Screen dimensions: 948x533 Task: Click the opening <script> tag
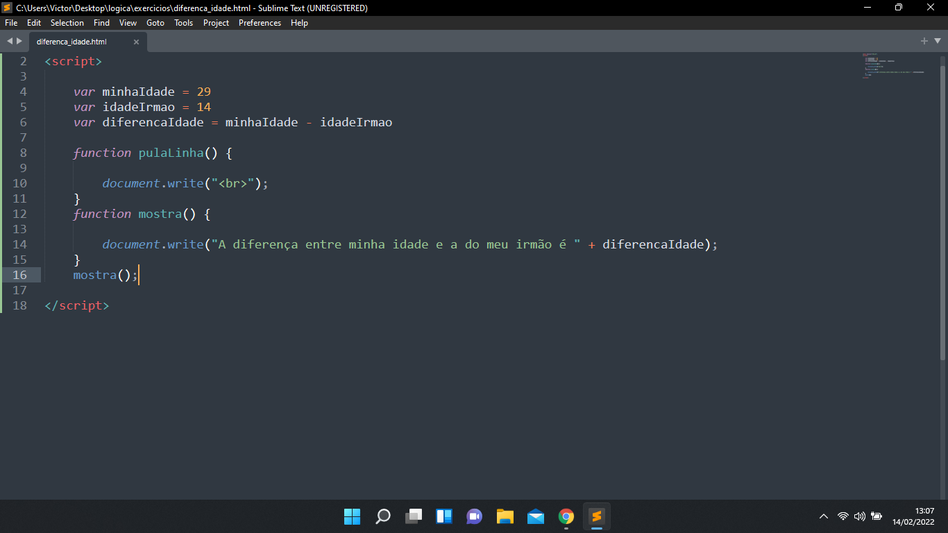coord(74,61)
